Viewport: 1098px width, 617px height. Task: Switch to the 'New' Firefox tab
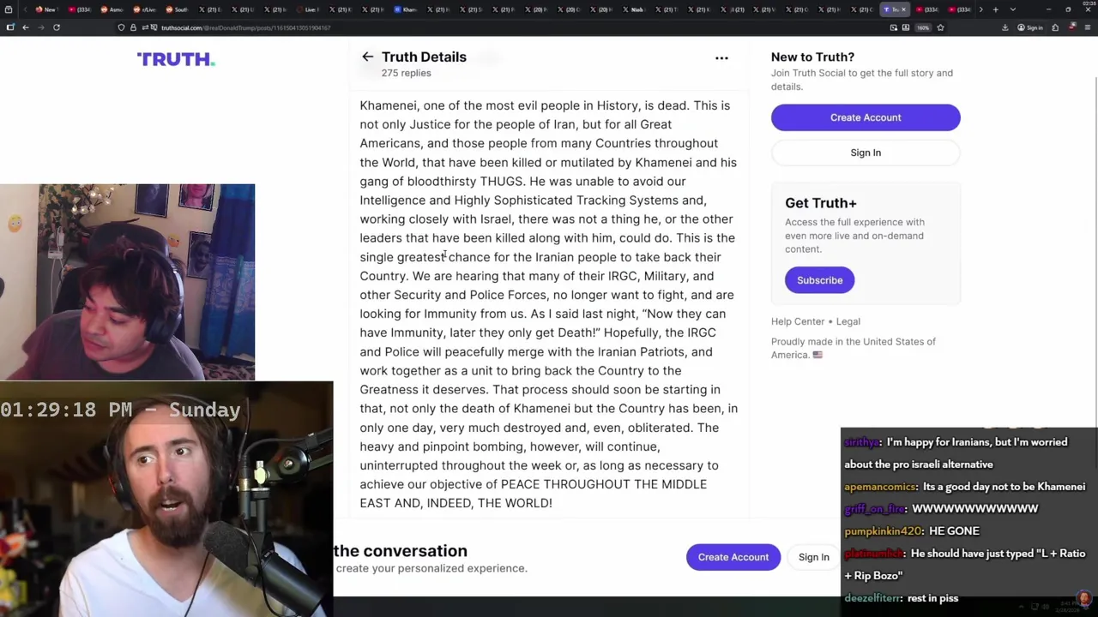tap(47, 9)
